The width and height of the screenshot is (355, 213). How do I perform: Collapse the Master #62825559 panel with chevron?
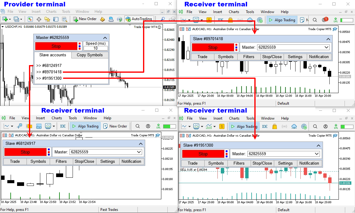coord(105,38)
